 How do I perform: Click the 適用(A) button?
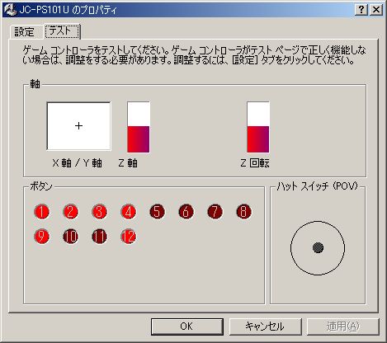(342, 327)
